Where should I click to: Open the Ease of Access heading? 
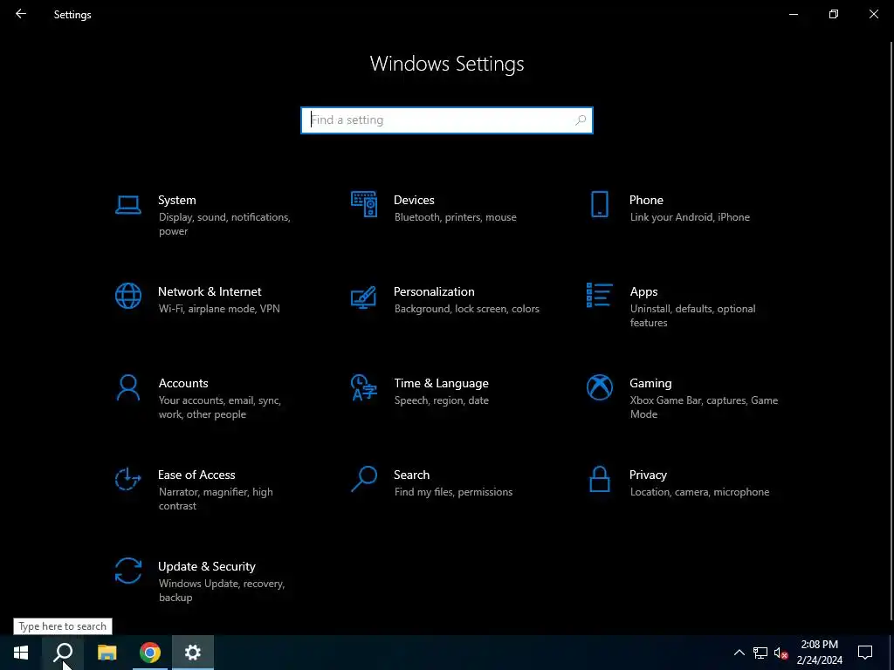[x=196, y=475]
